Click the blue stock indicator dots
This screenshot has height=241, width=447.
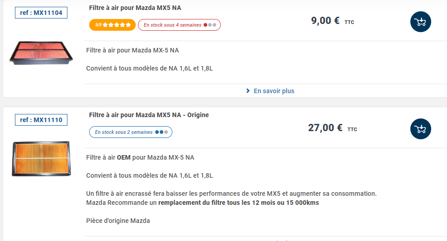[162, 132]
